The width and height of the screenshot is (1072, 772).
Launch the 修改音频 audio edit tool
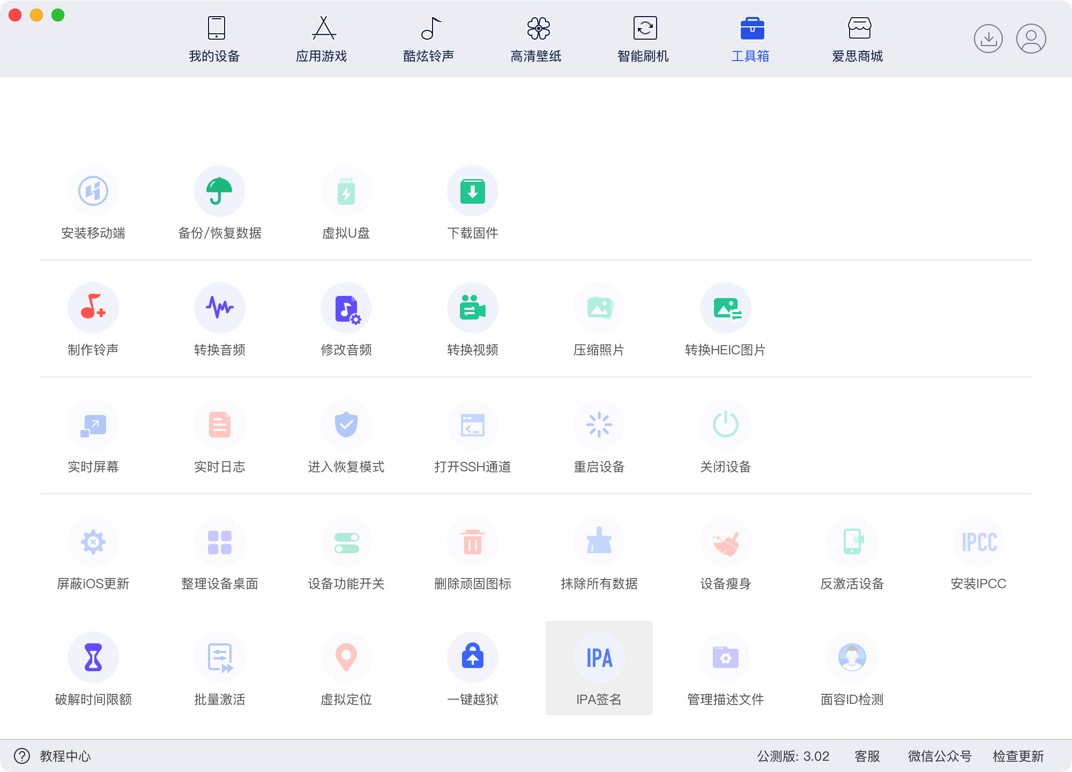pyautogui.click(x=346, y=308)
